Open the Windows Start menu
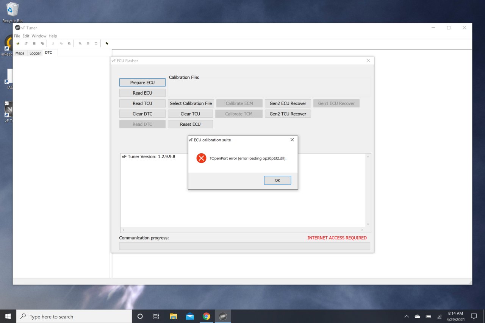This screenshot has width=485, height=323. pos(8,316)
